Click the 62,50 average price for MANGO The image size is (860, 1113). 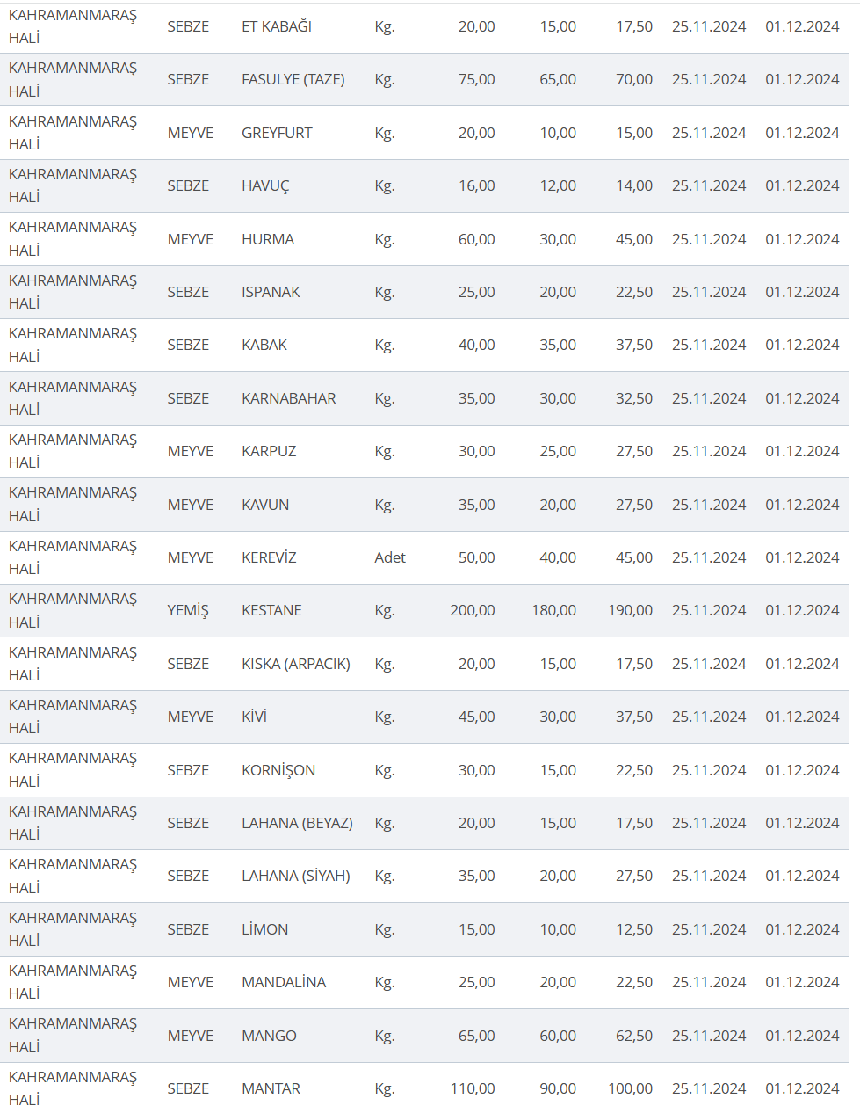coord(634,1036)
